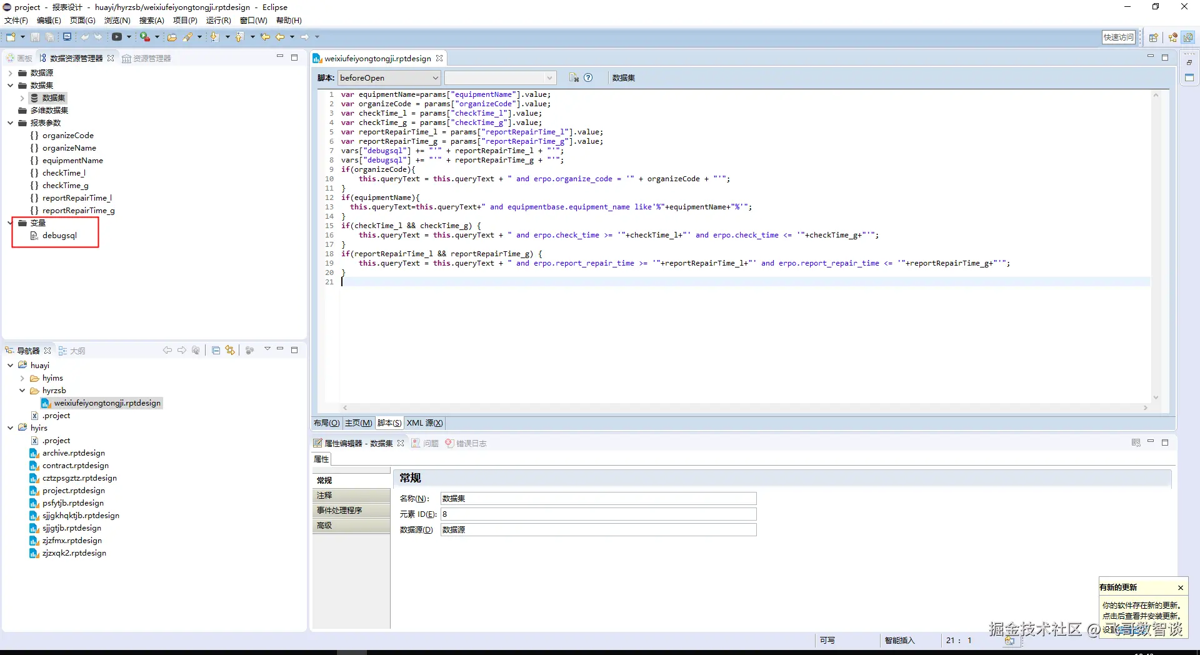
Task: Click the script help question mark icon
Action: point(588,77)
